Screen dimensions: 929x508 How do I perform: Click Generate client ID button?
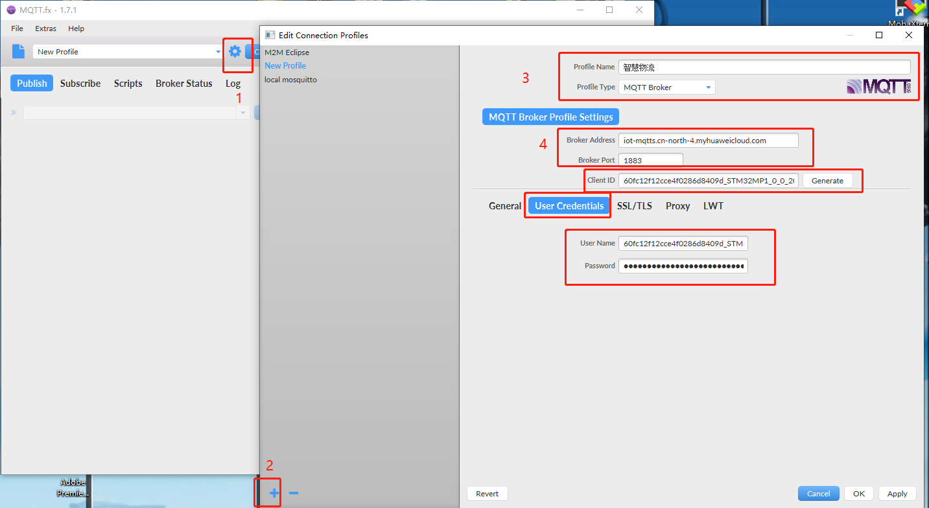pos(827,181)
